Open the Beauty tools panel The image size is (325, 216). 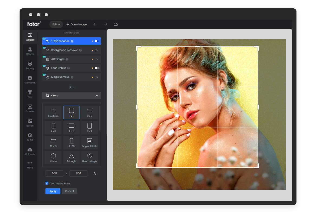pos(30,65)
